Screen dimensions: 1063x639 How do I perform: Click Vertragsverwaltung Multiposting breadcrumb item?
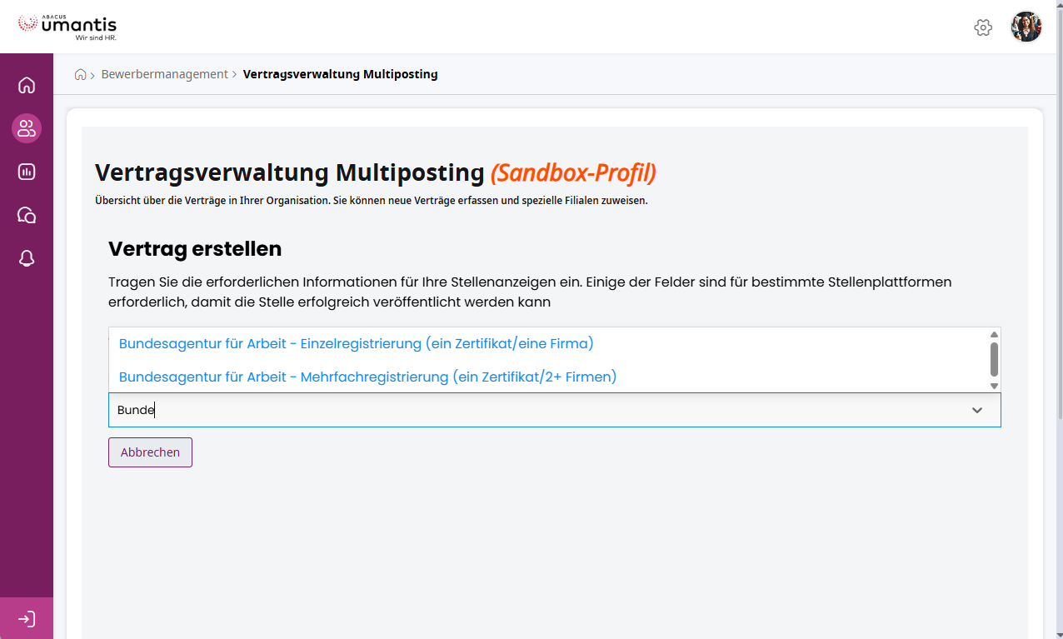pyautogui.click(x=340, y=74)
